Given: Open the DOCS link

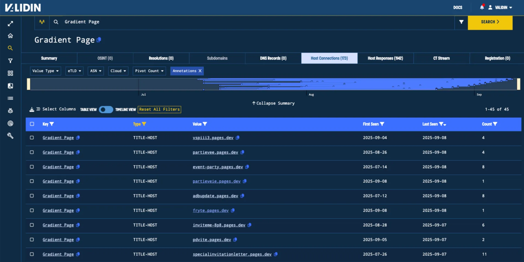Looking at the screenshot, I should (458, 7).
